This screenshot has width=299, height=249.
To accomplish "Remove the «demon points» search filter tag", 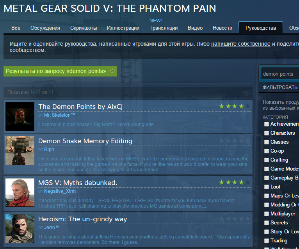I will 112,71.
